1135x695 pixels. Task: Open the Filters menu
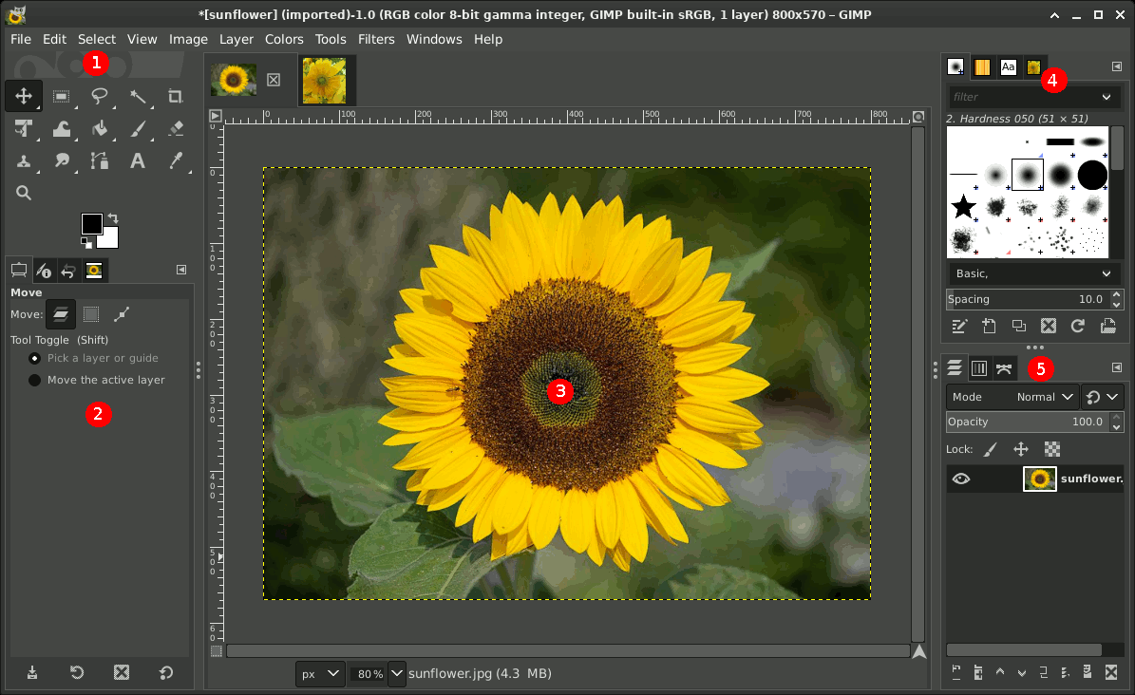click(376, 39)
